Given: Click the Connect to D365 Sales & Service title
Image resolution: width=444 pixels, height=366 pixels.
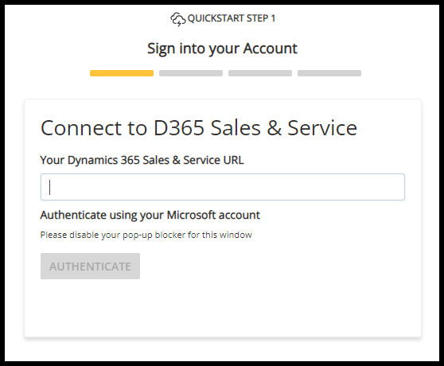Looking at the screenshot, I should pyautogui.click(x=199, y=128).
